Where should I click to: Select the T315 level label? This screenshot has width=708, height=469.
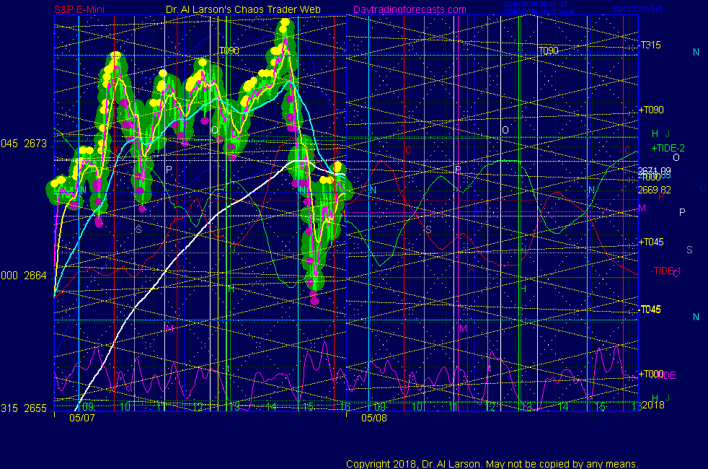[650, 45]
